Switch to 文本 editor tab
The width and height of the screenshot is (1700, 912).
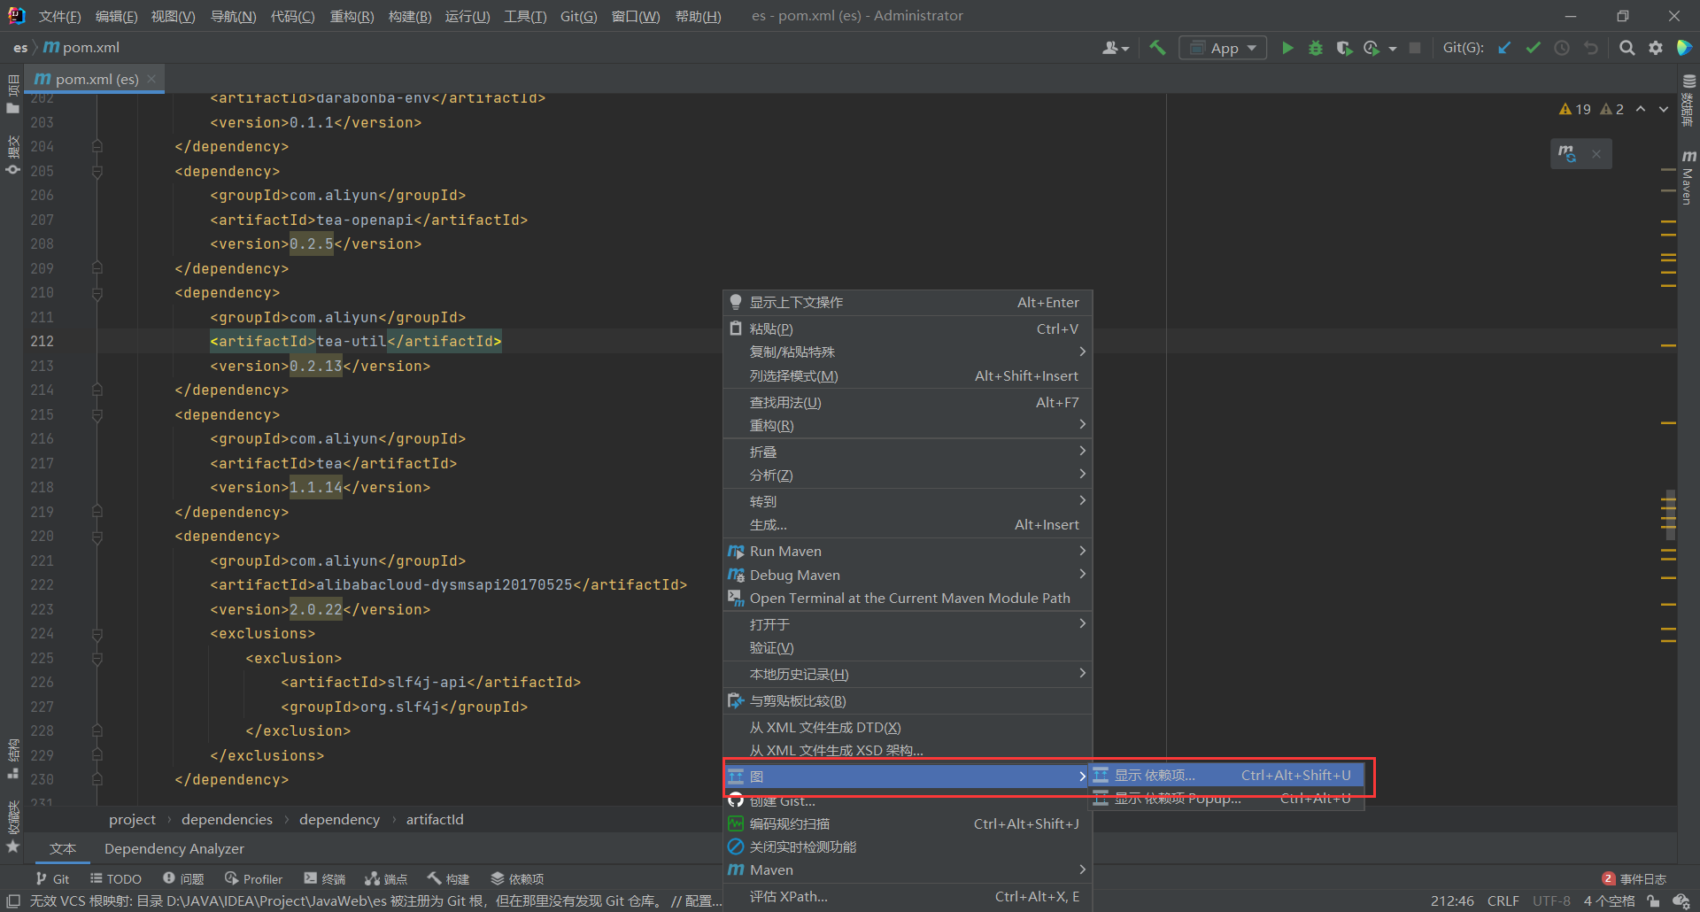62,848
